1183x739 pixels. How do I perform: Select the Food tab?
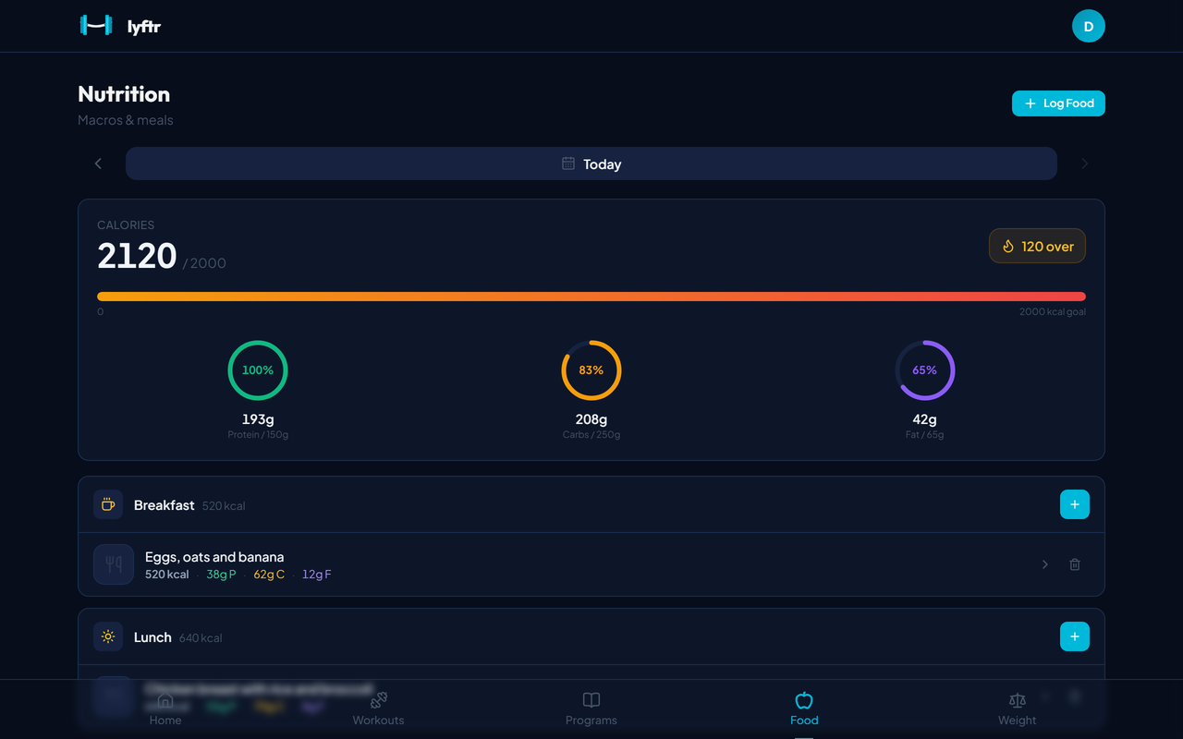click(x=804, y=709)
